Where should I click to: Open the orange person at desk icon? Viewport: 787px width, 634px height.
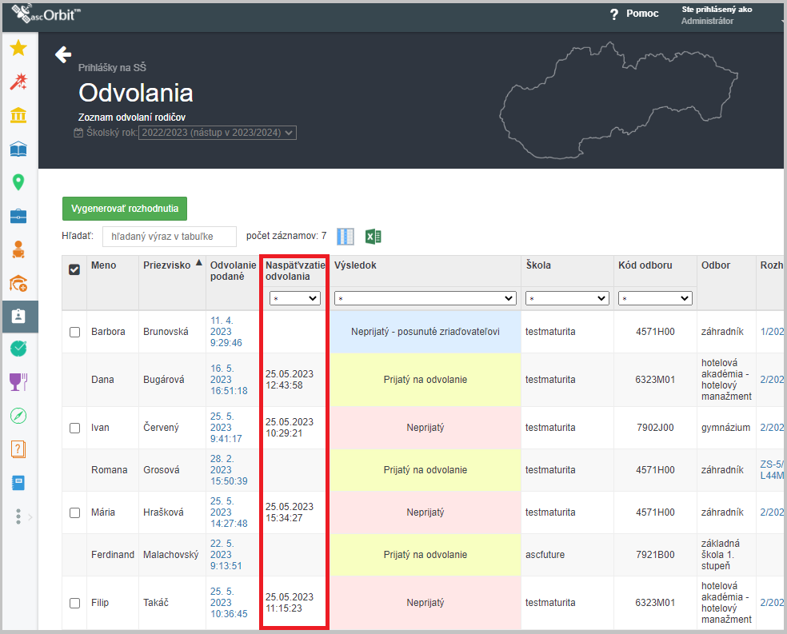coord(18,249)
